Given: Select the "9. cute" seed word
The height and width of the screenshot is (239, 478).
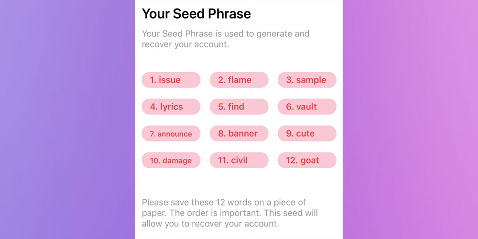Looking at the screenshot, I should (x=307, y=133).
